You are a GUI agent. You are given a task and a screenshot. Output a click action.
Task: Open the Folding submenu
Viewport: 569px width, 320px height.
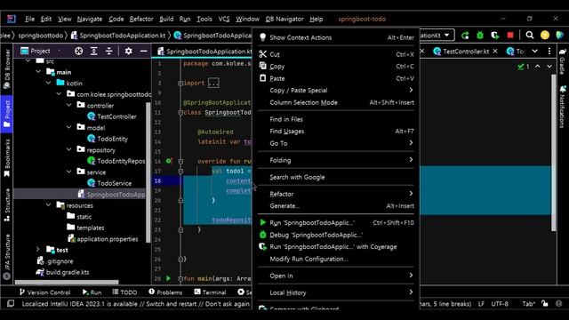336,160
